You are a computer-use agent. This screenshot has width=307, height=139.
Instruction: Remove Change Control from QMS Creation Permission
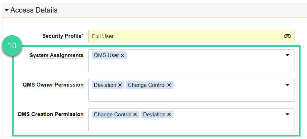135,115
